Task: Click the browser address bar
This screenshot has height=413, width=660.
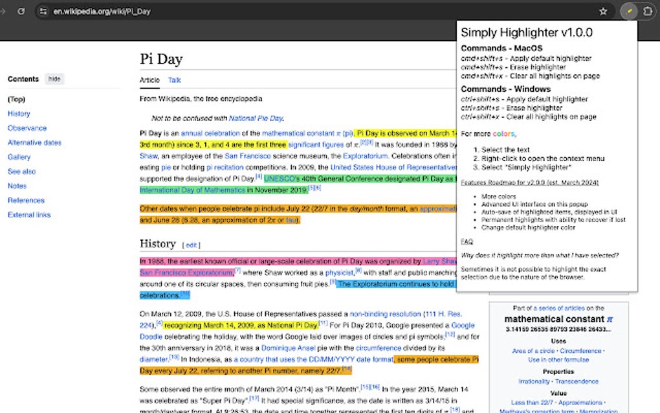Action: coord(97,11)
